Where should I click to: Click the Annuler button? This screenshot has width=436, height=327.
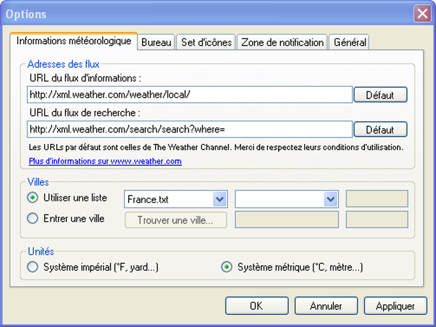coord(326,306)
